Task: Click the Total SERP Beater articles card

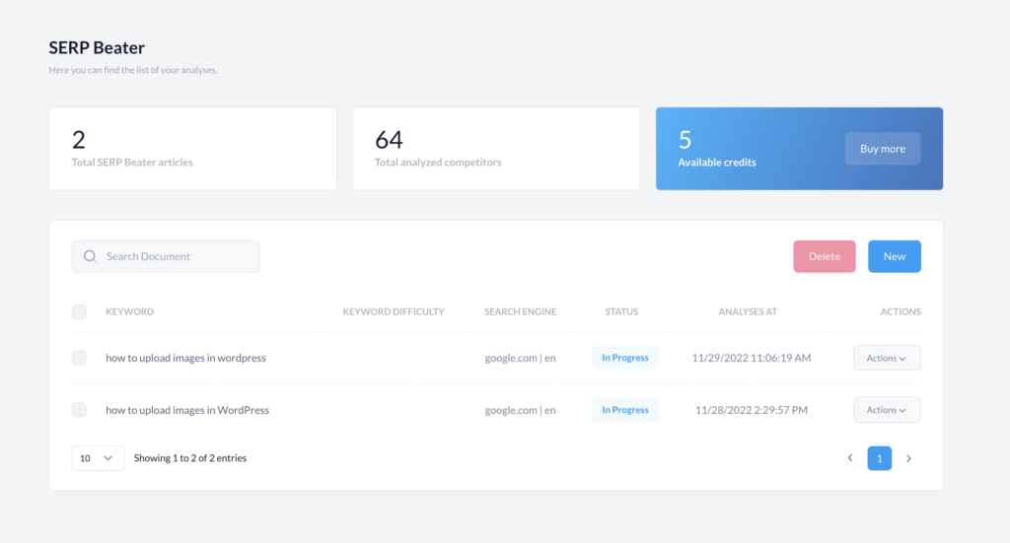Action: (x=193, y=149)
